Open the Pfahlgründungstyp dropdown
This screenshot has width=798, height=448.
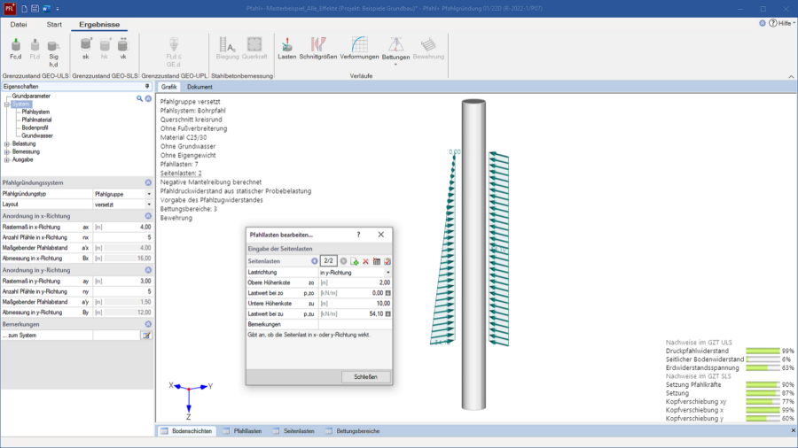coord(149,193)
